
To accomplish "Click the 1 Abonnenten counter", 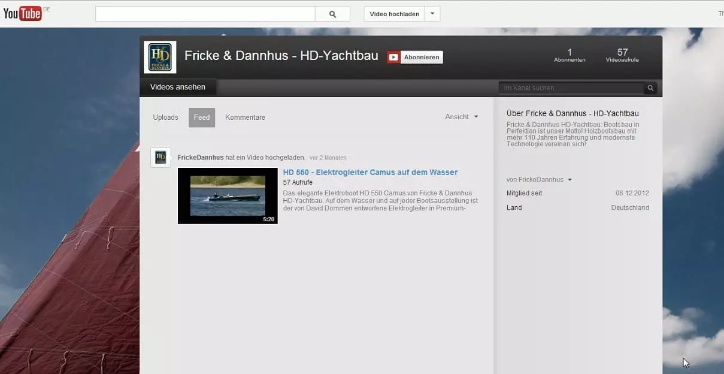I will pos(569,55).
